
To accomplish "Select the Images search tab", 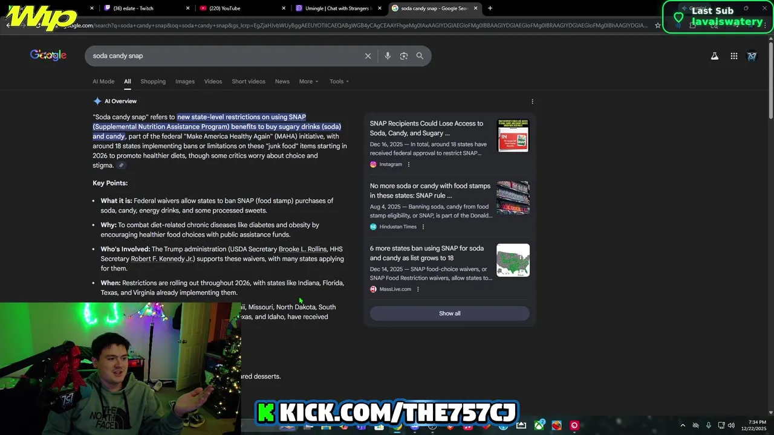I will pyautogui.click(x=185, y=82).
